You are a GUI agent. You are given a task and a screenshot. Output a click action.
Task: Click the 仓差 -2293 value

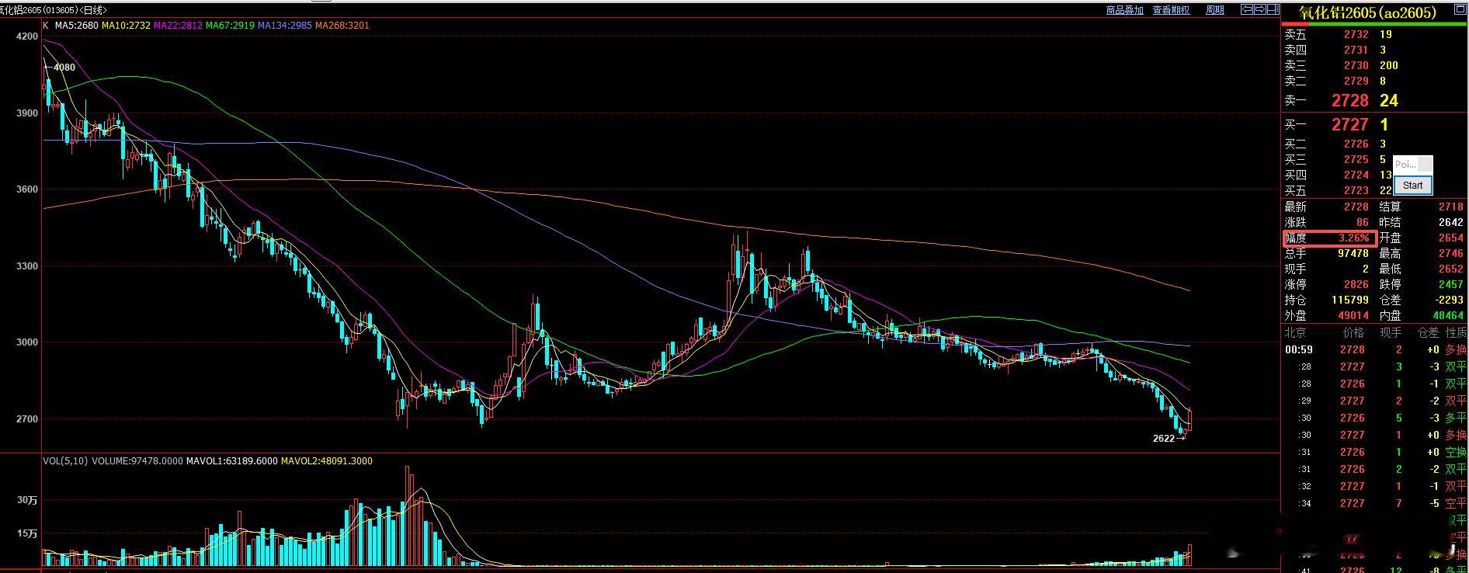(x=1448, y=300)
